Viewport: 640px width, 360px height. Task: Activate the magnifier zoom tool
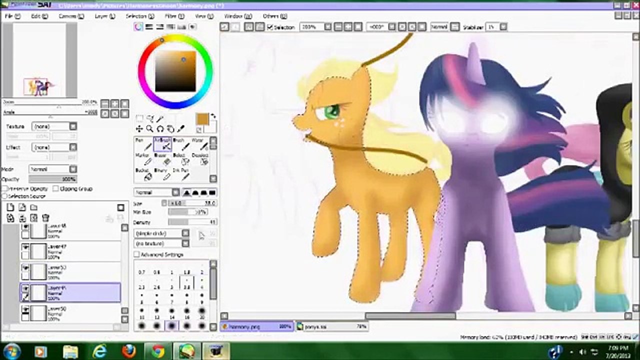tap(149, 129)
